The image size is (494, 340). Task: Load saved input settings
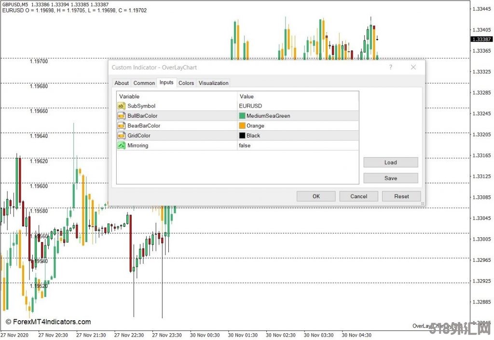click(x=391, y=163)
